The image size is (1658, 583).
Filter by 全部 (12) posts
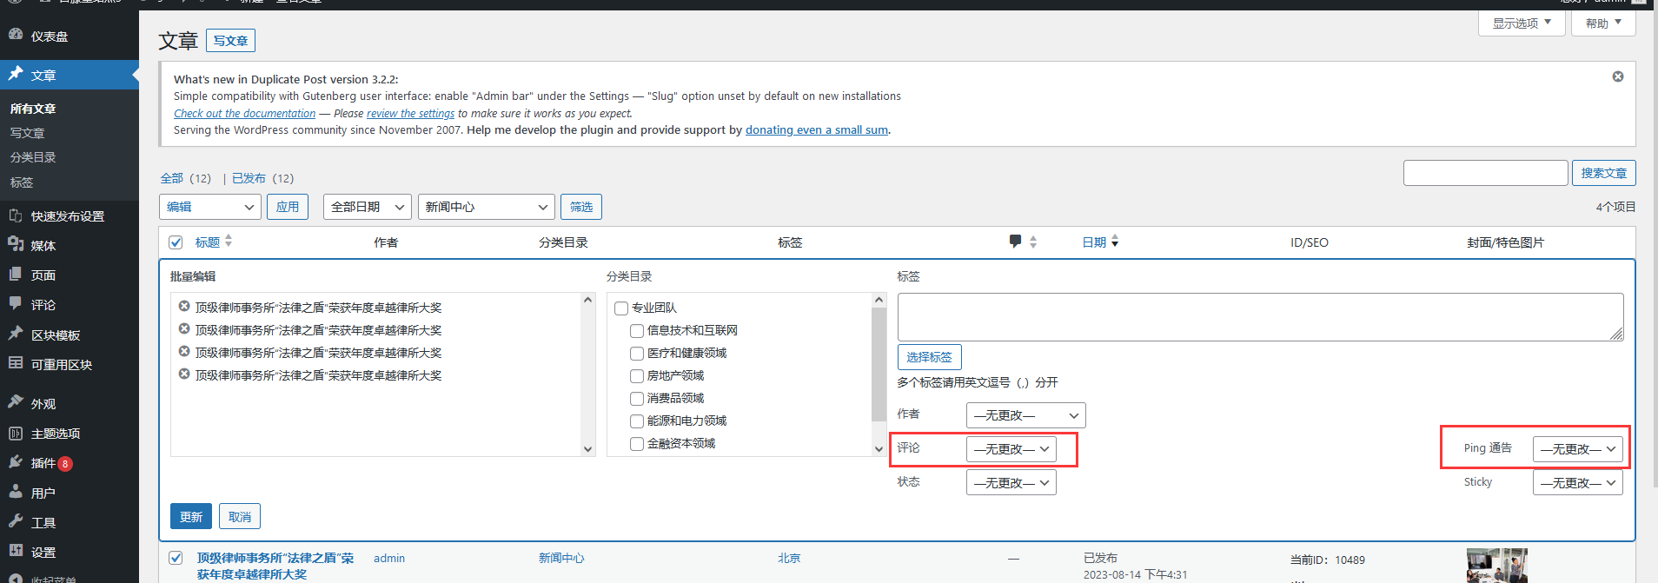186,178
